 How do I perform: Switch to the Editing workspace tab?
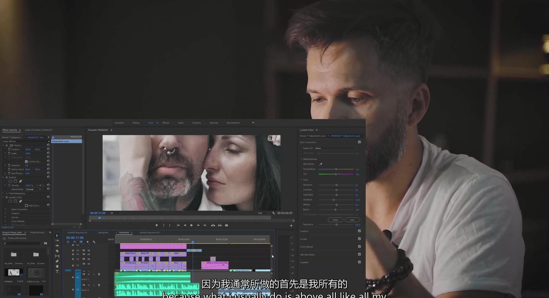pyautogui.click(x=136, y=123)
